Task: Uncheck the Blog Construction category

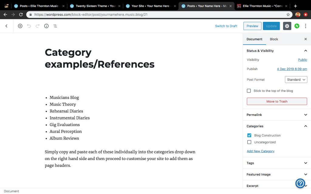Action: tap(249, 135)
